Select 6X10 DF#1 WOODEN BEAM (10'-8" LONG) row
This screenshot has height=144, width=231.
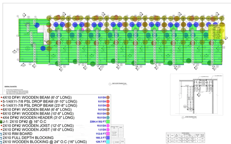(x=55, y=113)
